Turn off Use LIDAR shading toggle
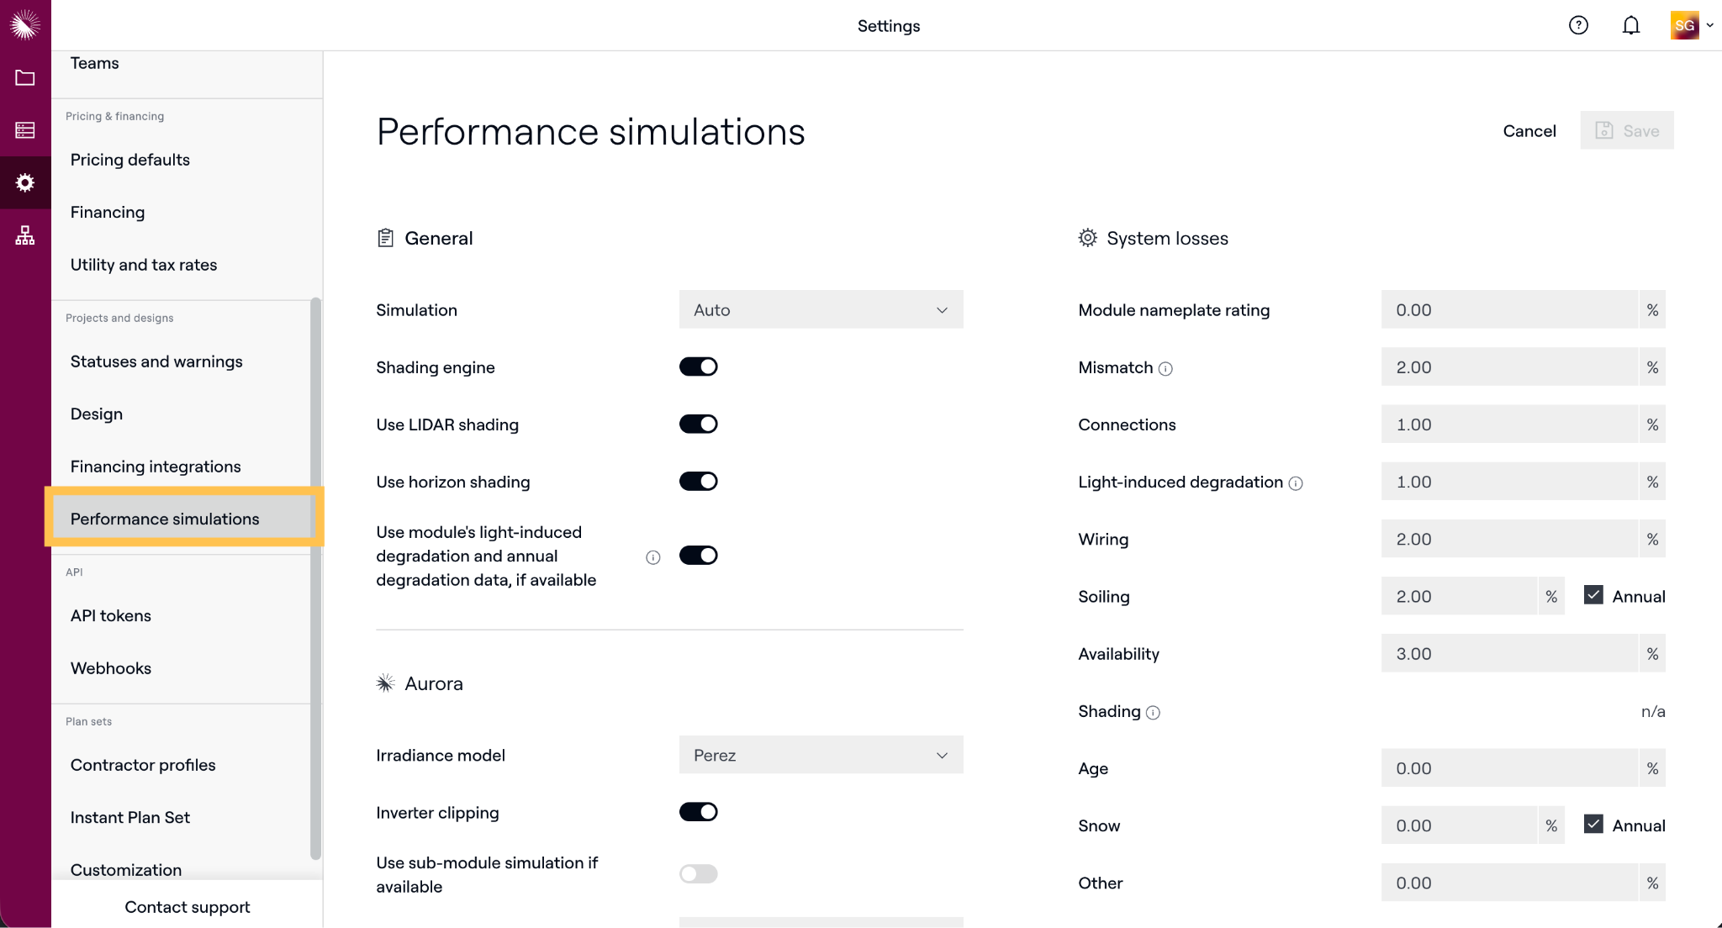 [x=698, y=424]
